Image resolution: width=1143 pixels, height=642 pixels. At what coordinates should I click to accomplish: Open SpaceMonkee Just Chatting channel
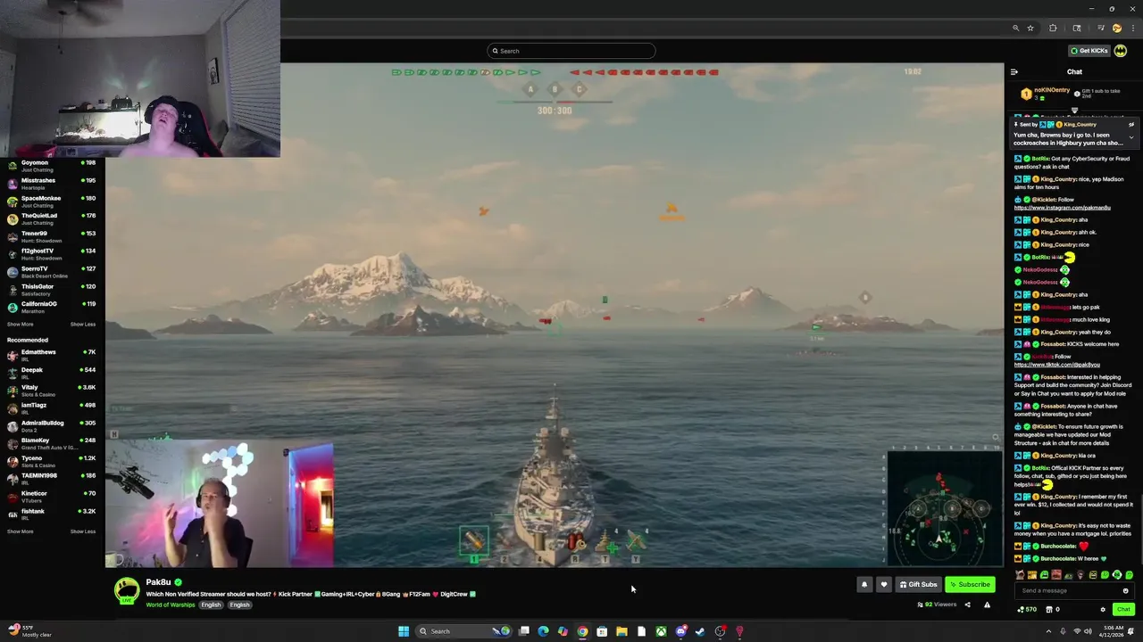coord(52,202)
